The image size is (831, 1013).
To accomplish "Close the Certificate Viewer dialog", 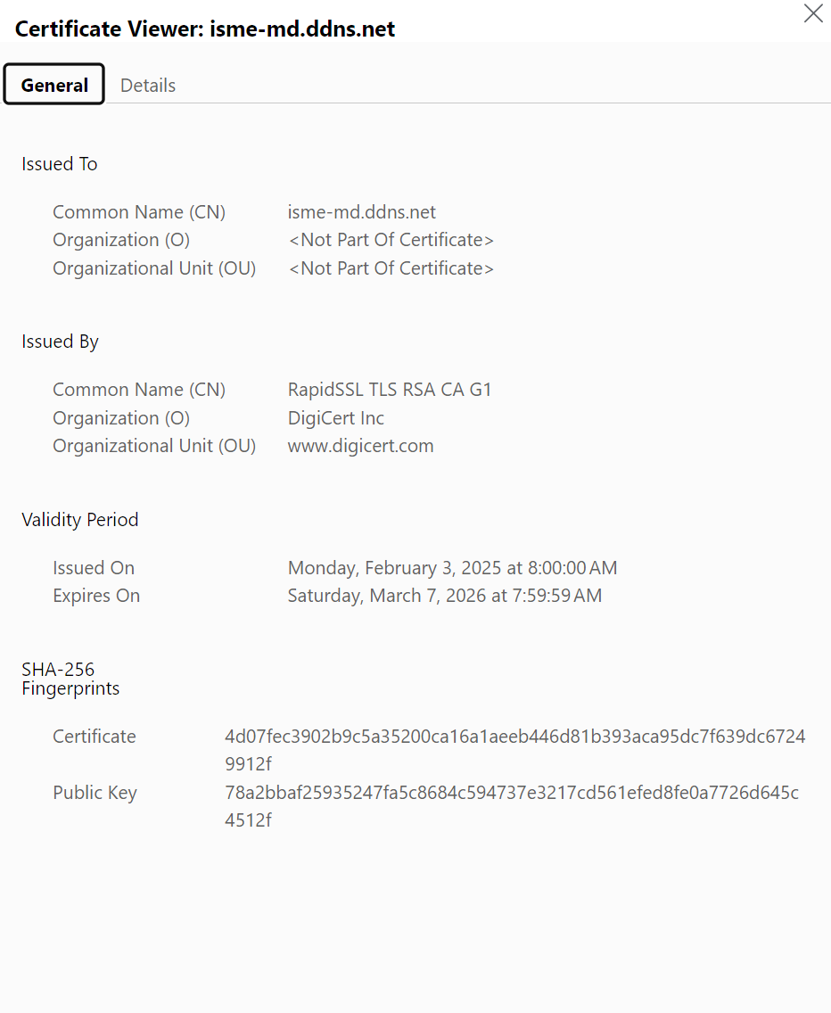I will 813,13.
